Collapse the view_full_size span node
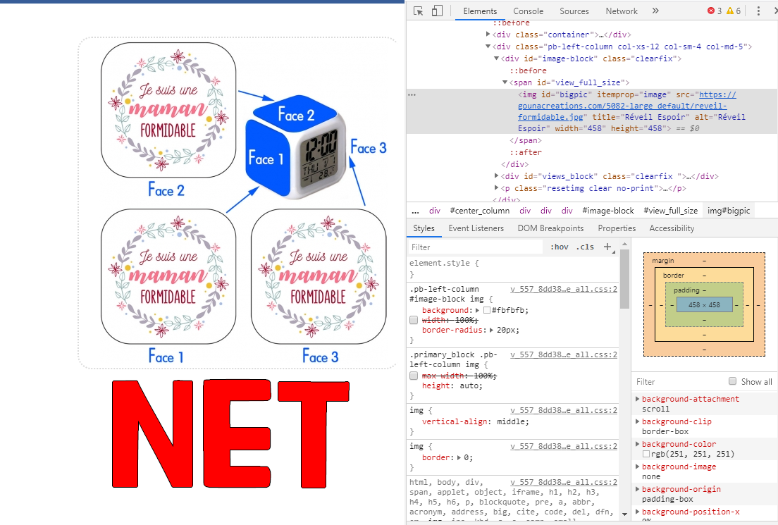 (505, 82)
